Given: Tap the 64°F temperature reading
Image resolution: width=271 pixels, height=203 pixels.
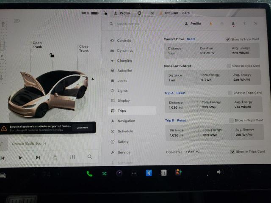Looking at the screenshot, I should click(x=186, y=13).
